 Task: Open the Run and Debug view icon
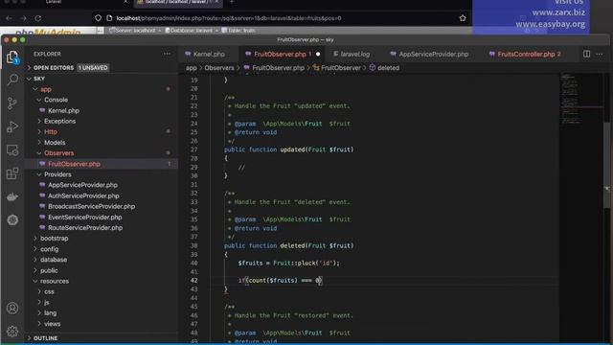(x=12, y=126)
